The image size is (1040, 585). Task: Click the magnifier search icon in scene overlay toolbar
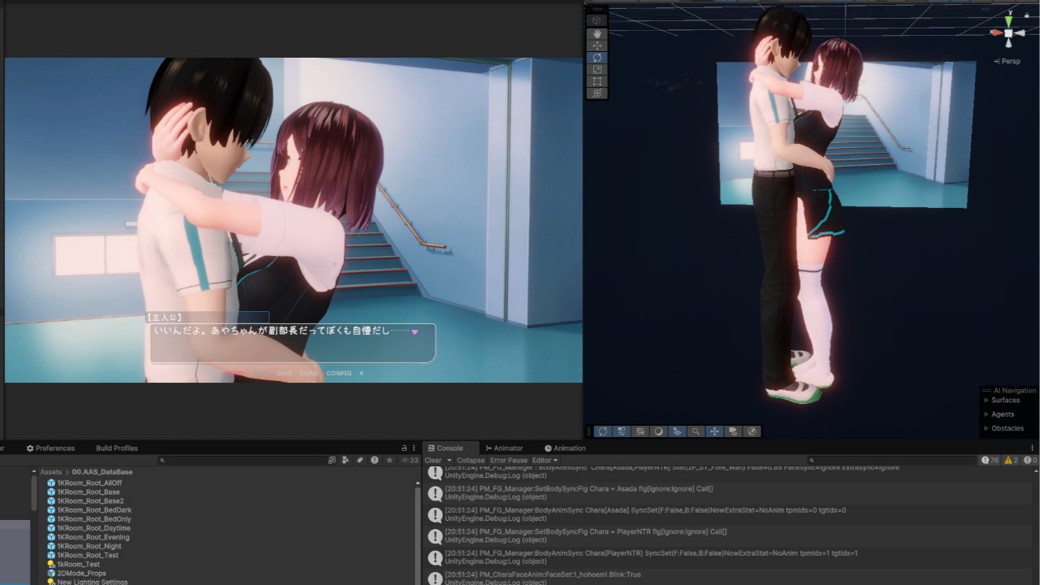tap(695, 431)
